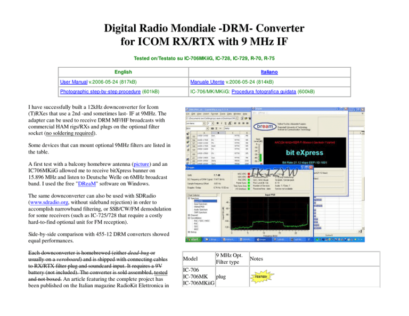The width and height of the screenshot is (409, 316).
Task: Open the Manuale Utente link
Action: [207, 82]
